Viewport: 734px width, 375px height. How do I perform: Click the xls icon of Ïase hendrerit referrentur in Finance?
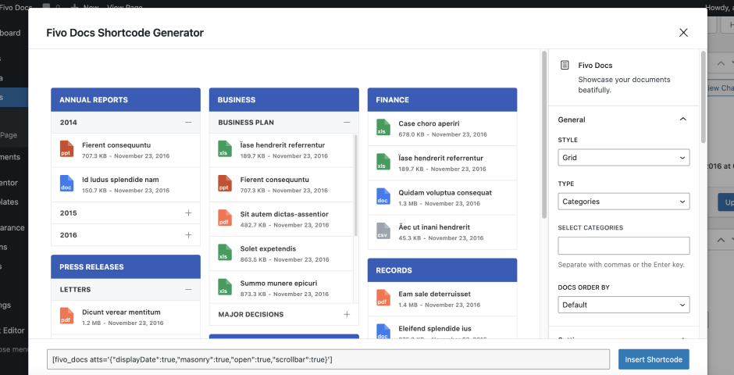coord(383,162)
